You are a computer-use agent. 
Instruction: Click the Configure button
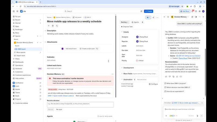coord(153,84)
